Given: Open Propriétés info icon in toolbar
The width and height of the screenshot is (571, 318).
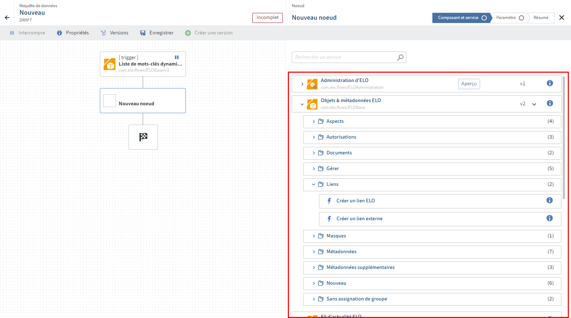Looking at the screenshot, I should [x=59, y=33].
